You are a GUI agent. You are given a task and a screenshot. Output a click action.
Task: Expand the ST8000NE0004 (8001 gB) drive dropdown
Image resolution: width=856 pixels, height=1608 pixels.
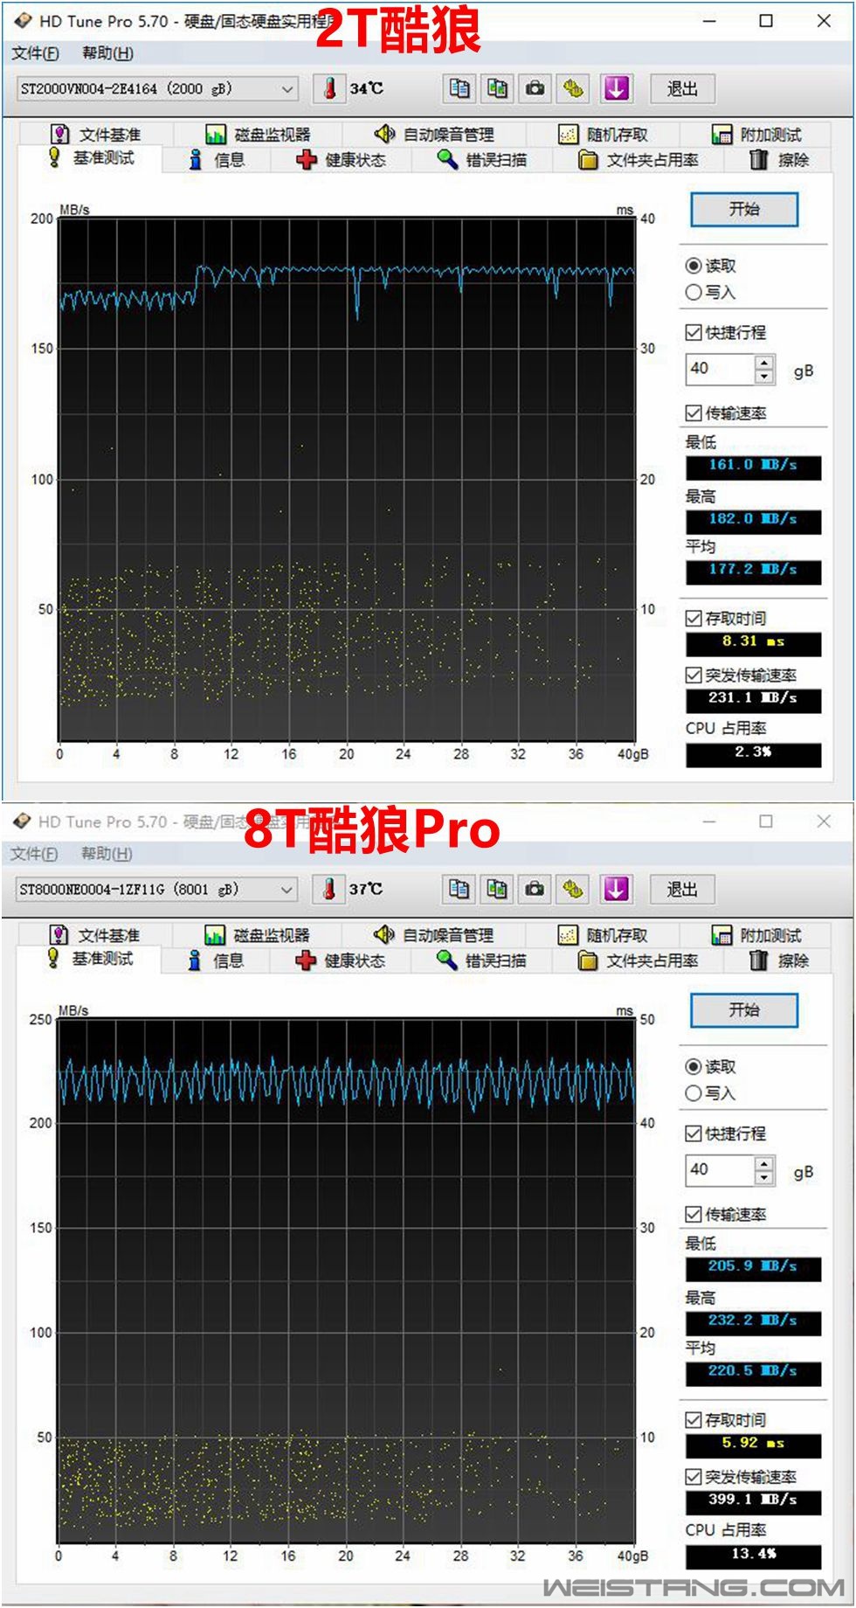(x=286, y=889)
